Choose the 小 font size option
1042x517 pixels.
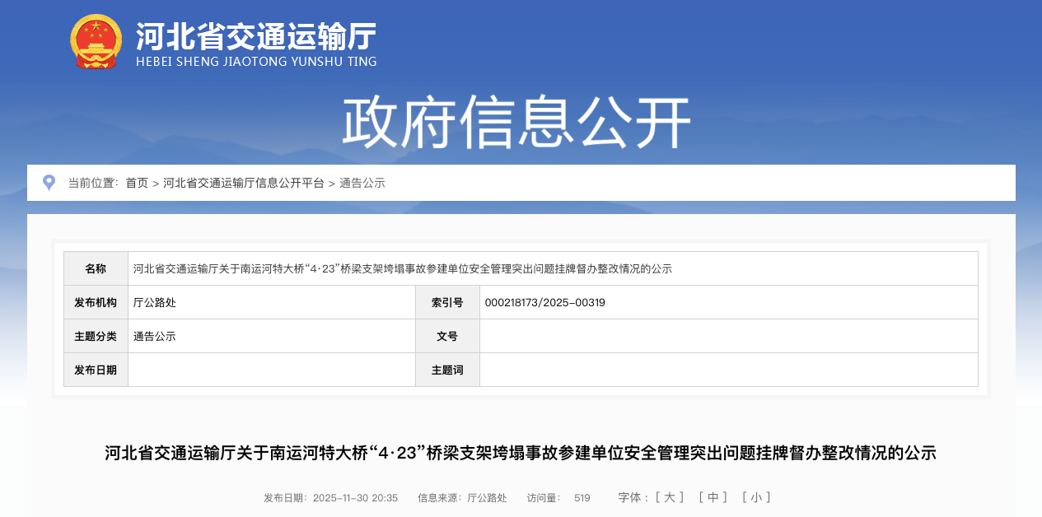coord(756,497)
